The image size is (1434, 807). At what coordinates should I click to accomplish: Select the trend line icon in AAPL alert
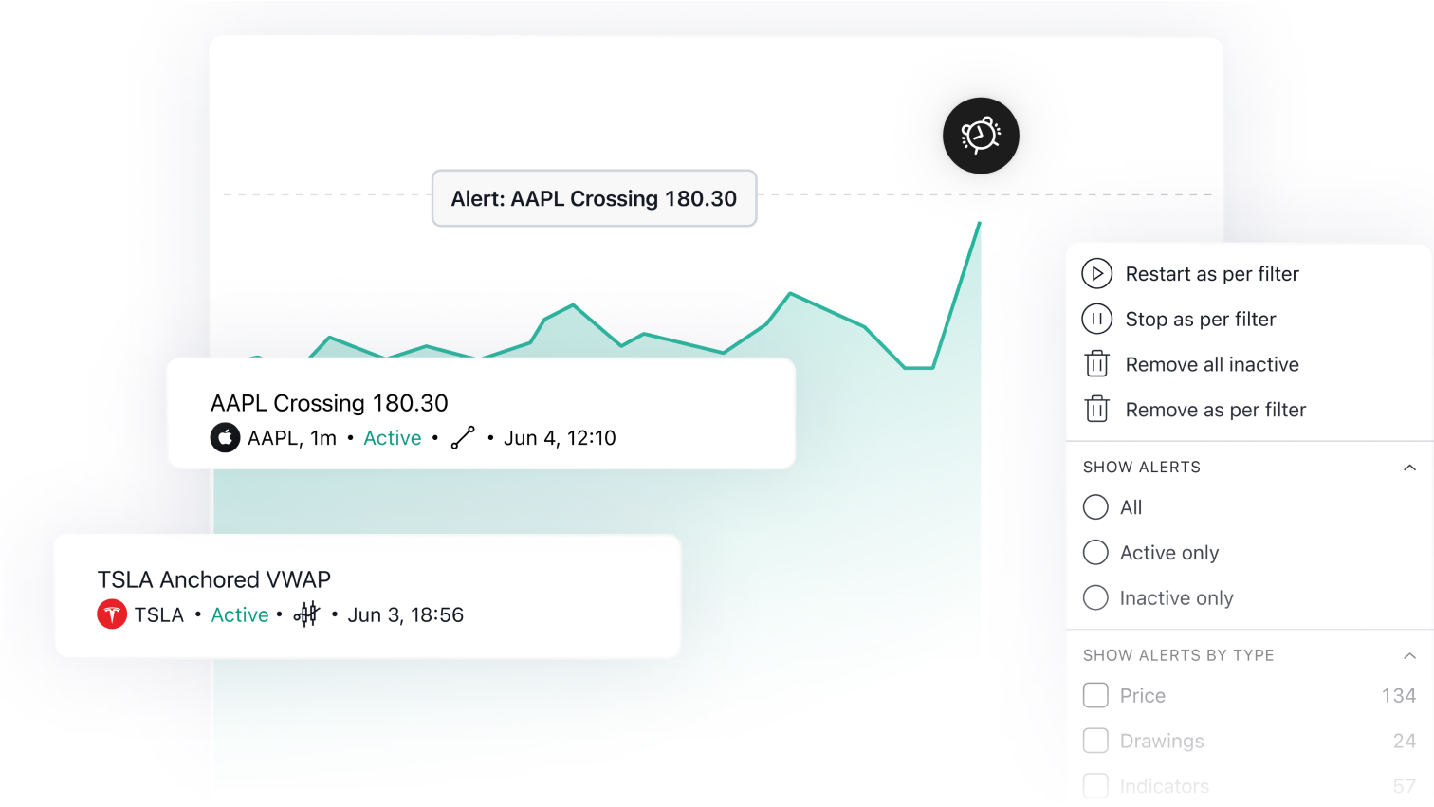point(462,437)
